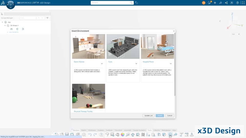Click the balance scale tool in the bottom toolbar
The image size is (246, 138).
[133, 135]
